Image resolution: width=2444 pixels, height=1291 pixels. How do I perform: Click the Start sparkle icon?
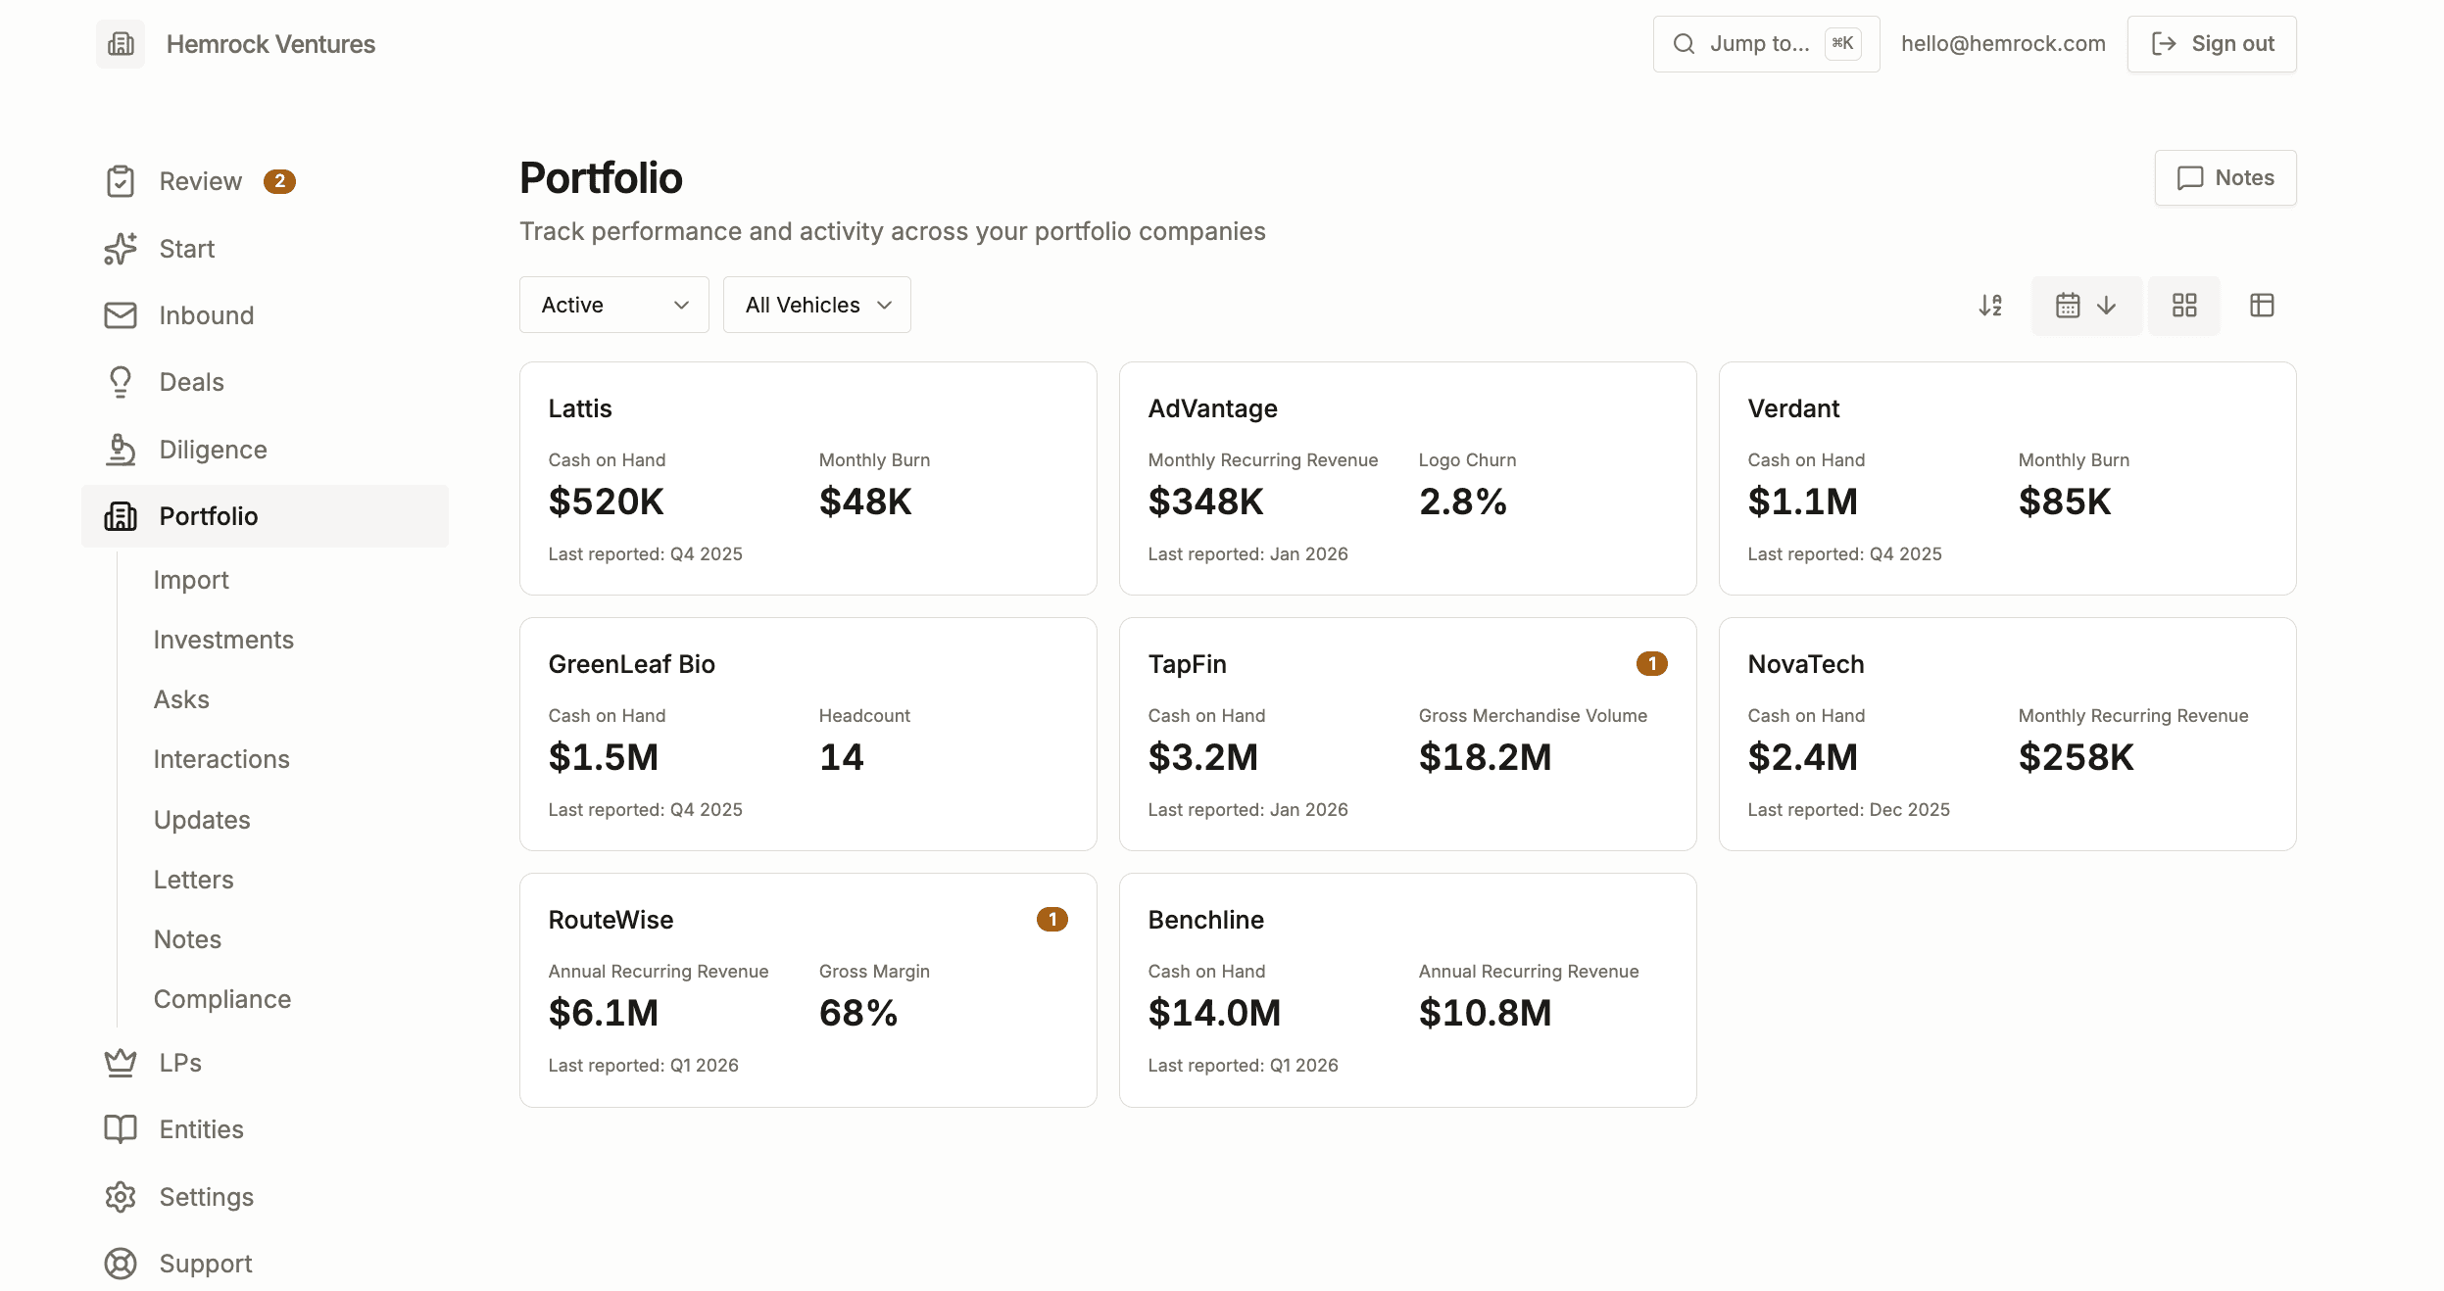(121, 249)
